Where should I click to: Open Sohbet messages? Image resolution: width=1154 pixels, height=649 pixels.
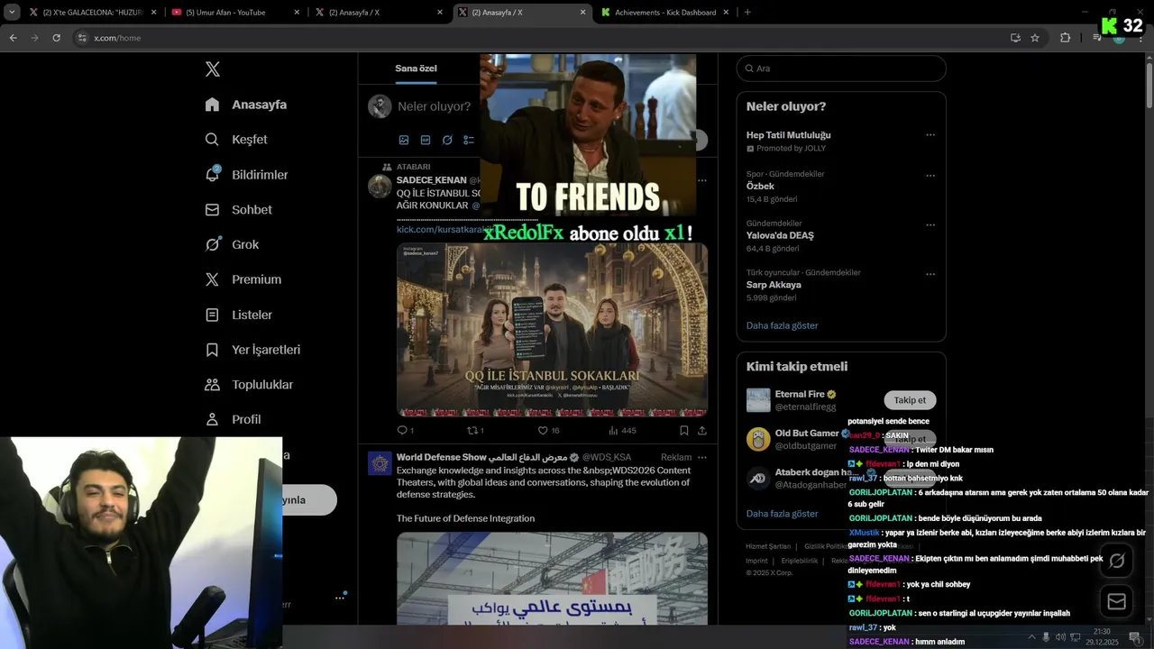[238, 210]
